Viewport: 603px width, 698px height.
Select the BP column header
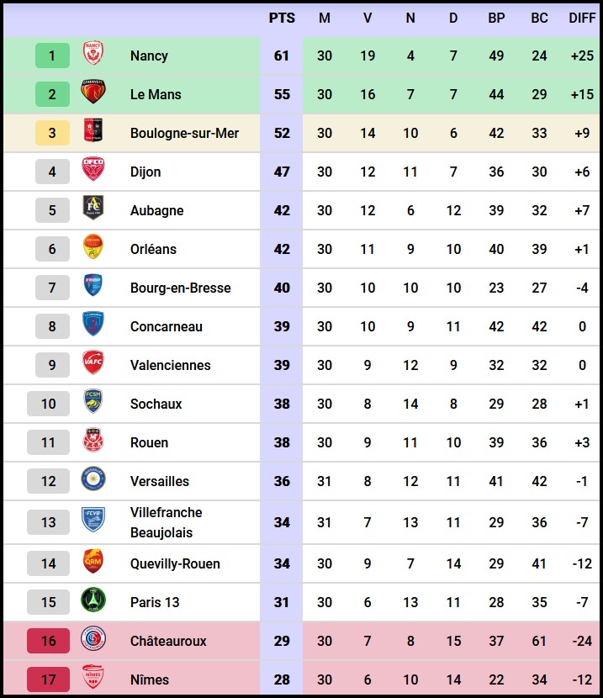tap(497, 19)
